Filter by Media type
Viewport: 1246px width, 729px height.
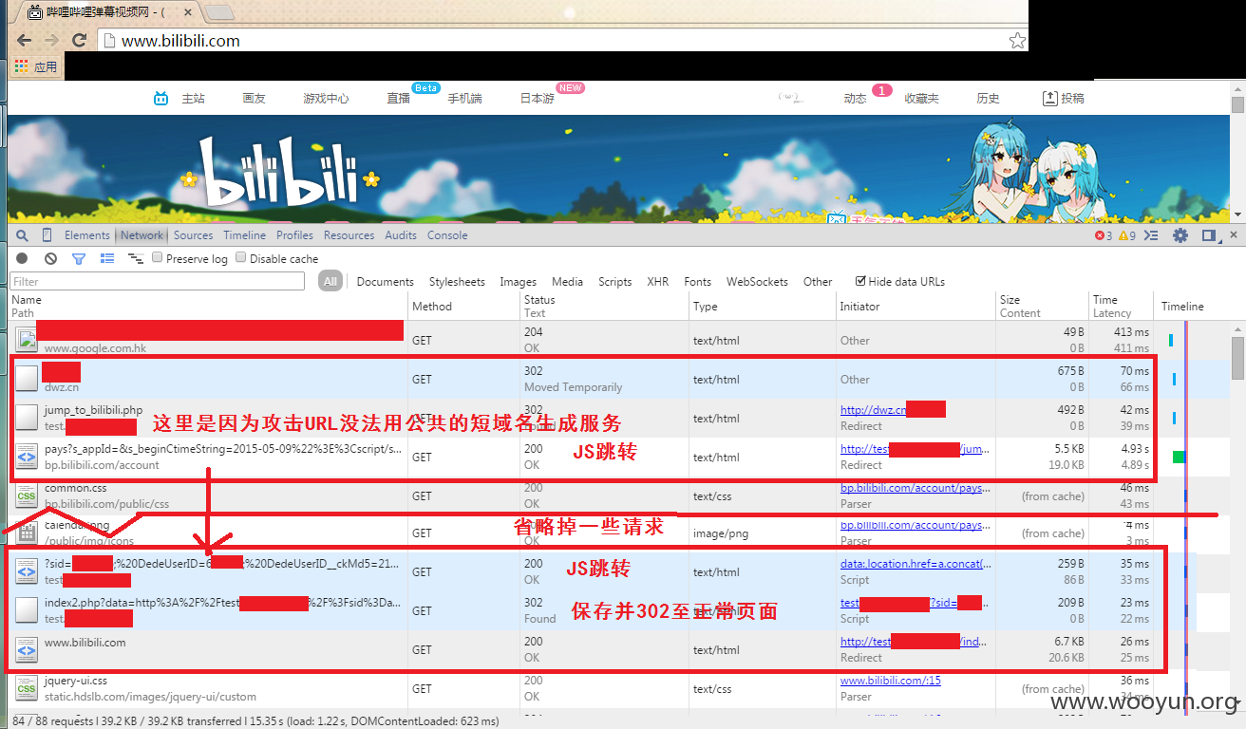[x=568, y=282]
